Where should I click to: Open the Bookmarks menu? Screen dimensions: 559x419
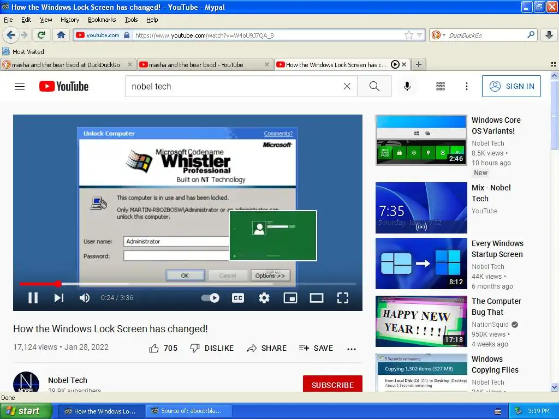pos(102,20)
